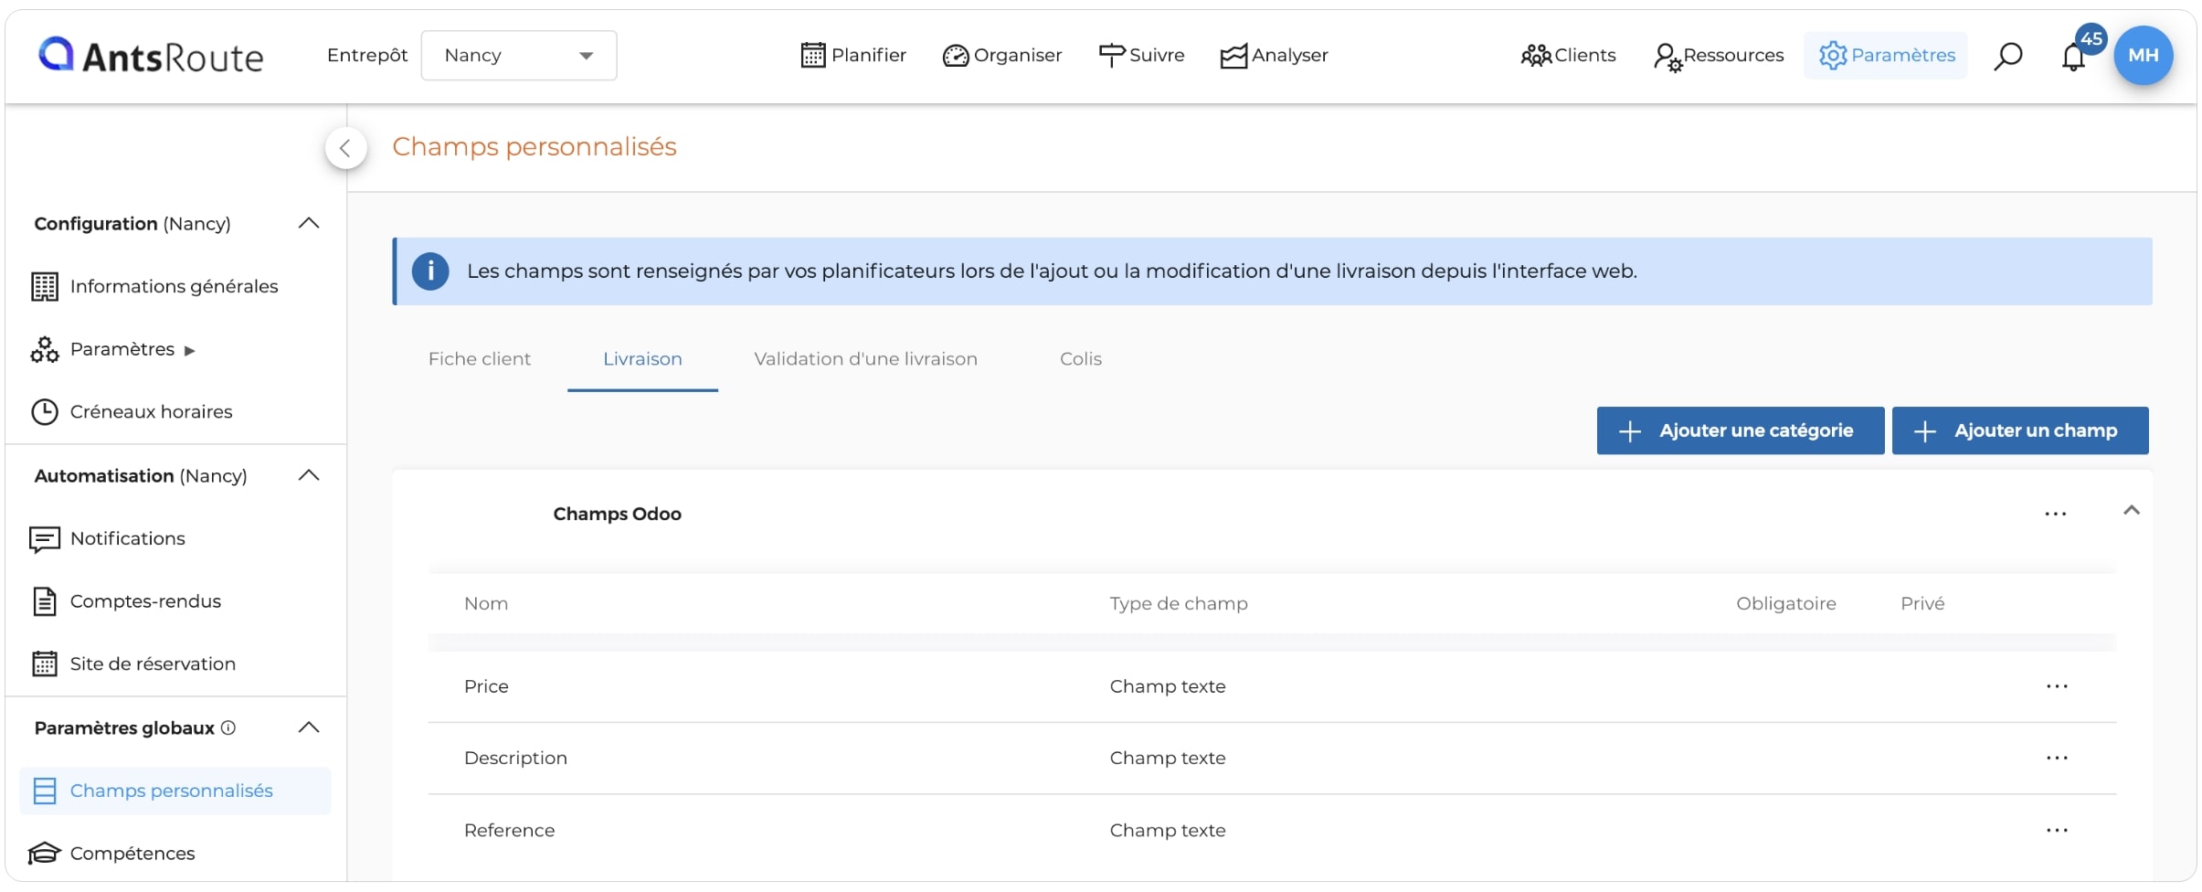The height and width of the screenshot is (892, 2202).
Task: Click the Notifications message icon in the sidebar
Action: pyautogui.click(x=45, y=539)
